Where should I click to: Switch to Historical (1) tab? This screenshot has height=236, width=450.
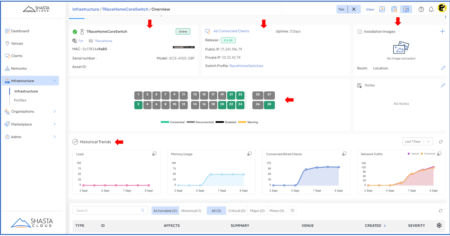tap(191, 211)
